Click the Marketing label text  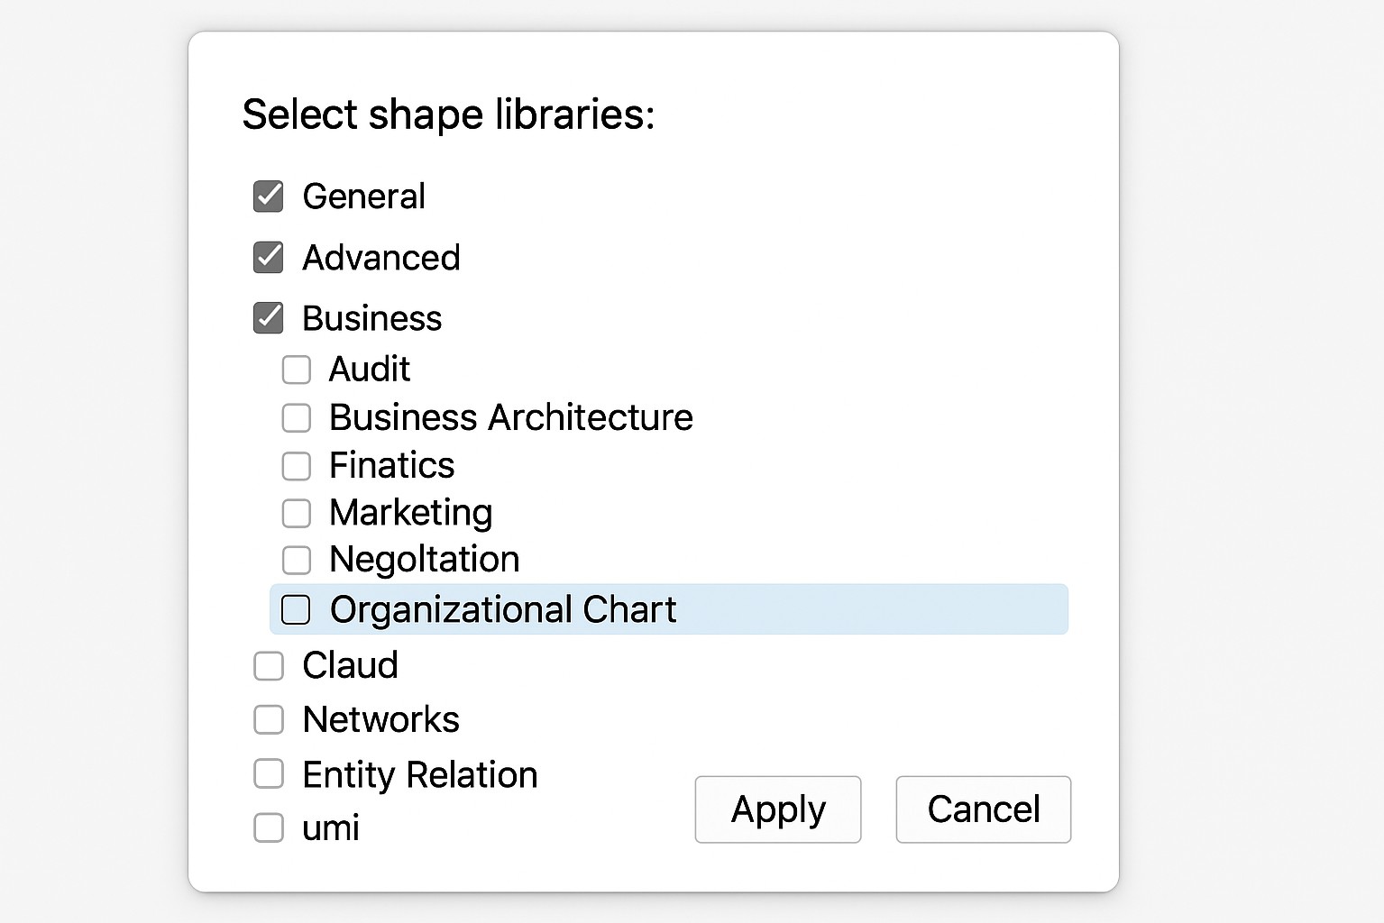[x=410, y=513]
